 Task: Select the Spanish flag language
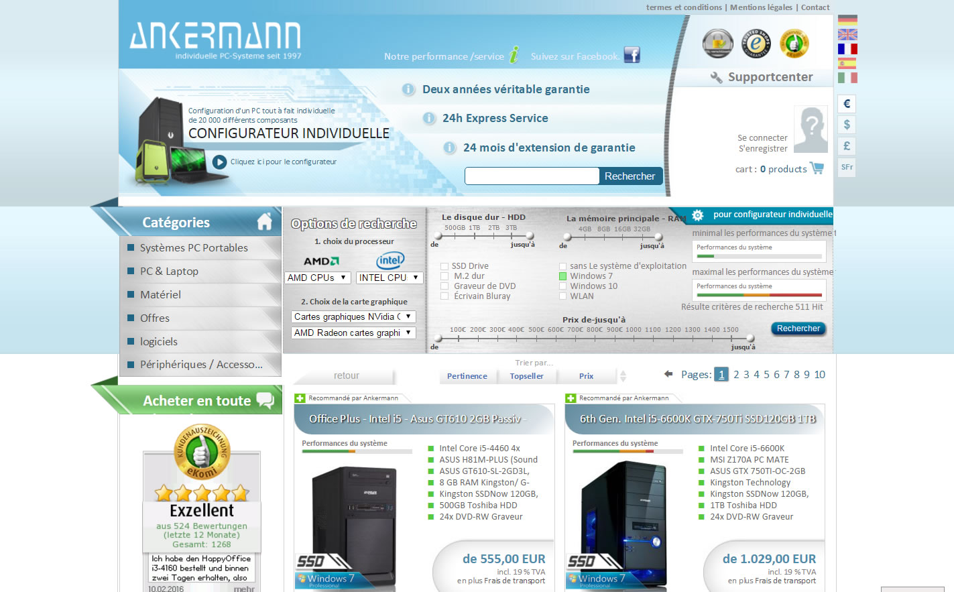[847, 63]
